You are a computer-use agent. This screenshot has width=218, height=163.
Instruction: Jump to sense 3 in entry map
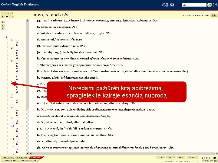coord(12,61)
